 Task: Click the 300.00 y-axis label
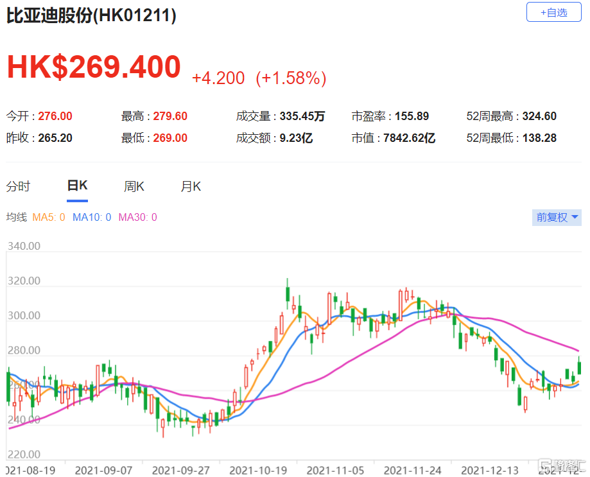[24, 315]
